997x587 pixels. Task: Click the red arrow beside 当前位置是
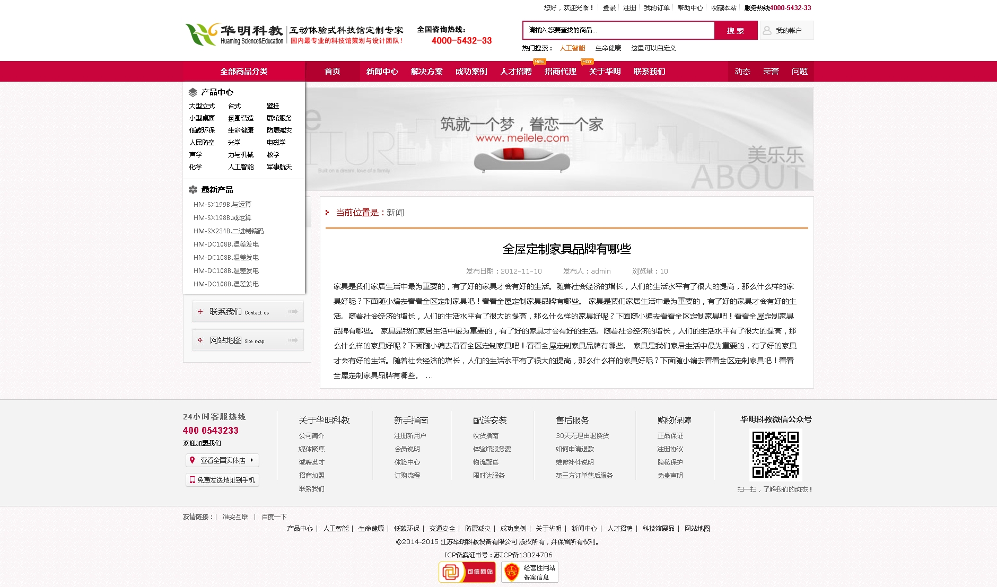point(327,212)
